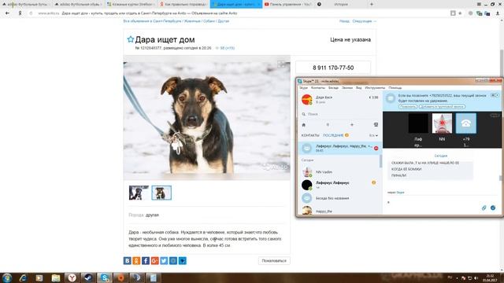Select second dog photo thumbnail
The width and height of the screenshot is (504, 283).
(x=161, y=193)
